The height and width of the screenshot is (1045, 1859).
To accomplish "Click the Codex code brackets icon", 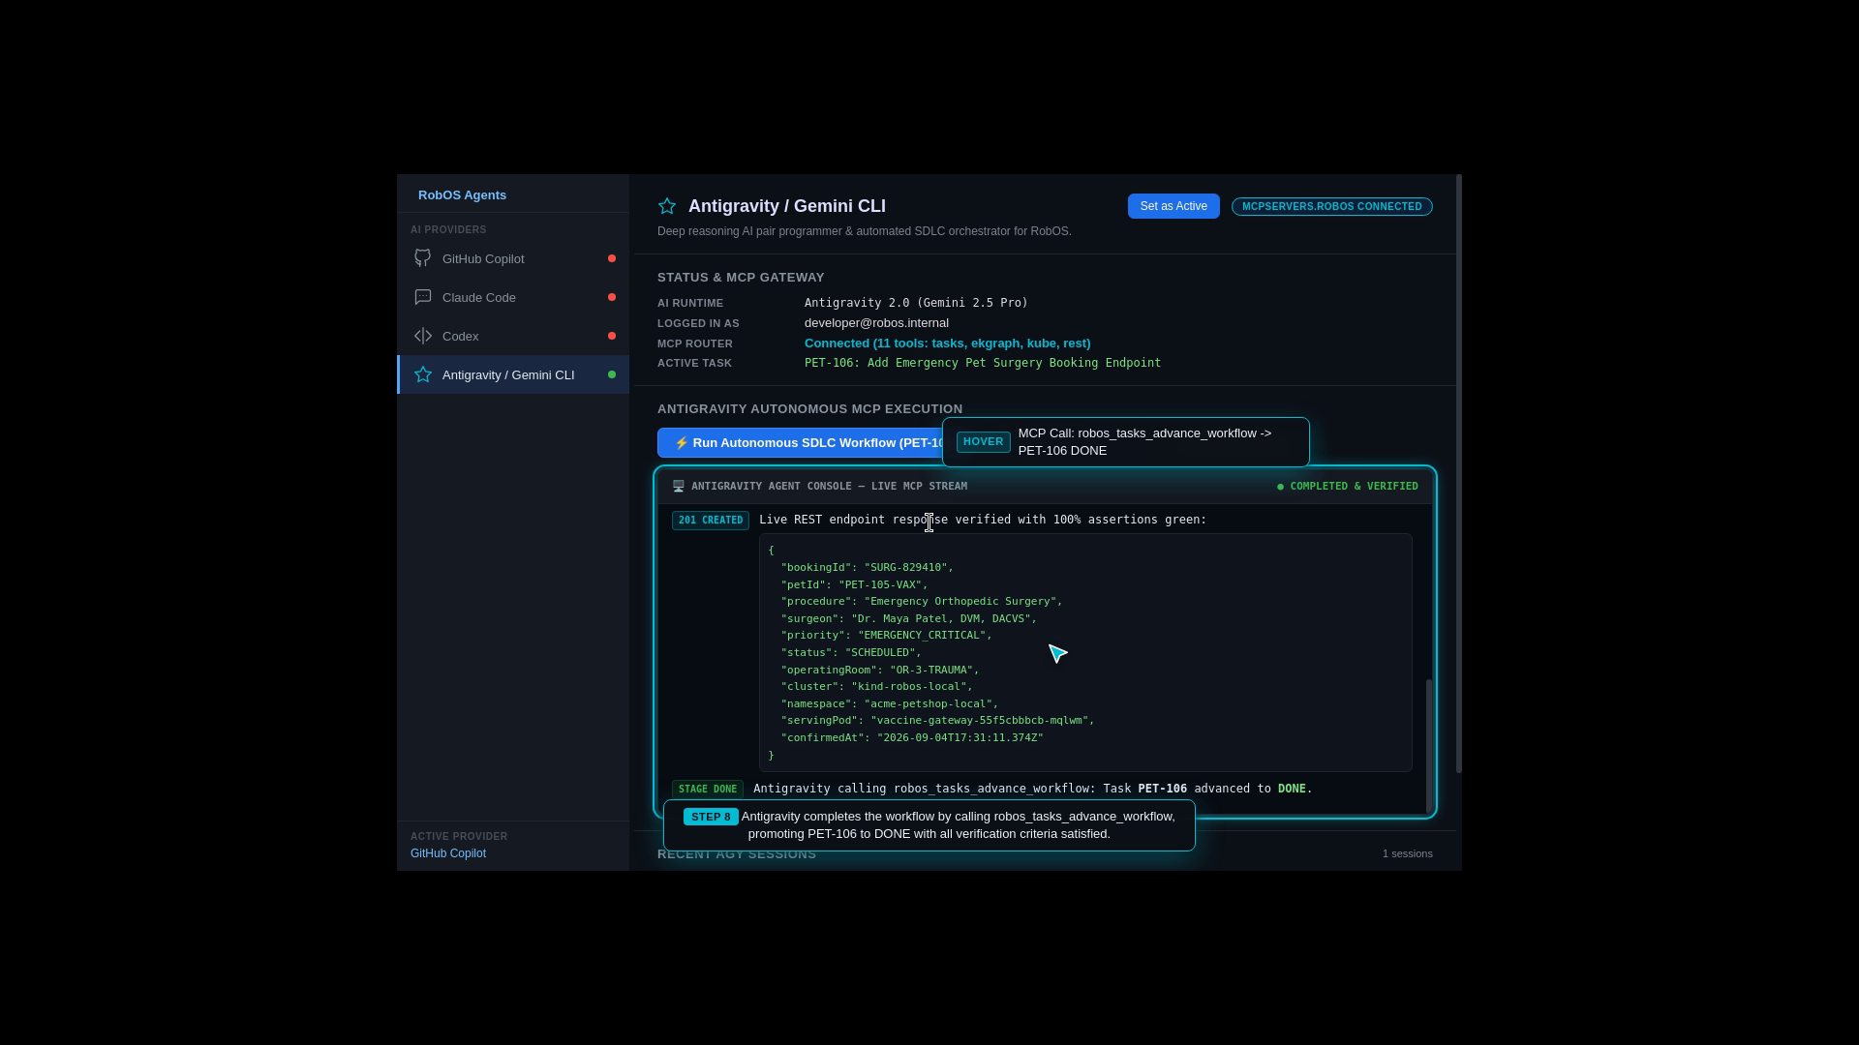I will (423, 336).
